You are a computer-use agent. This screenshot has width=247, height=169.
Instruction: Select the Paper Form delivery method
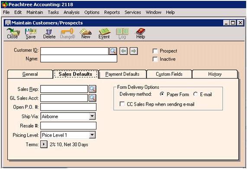[x=162, y=94]
